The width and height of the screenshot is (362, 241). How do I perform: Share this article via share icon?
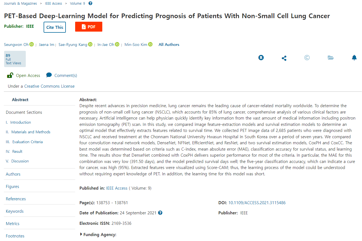284,58
